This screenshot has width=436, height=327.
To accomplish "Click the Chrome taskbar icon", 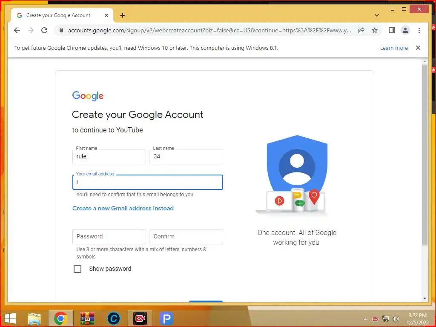I will click(x=60, y=318).
